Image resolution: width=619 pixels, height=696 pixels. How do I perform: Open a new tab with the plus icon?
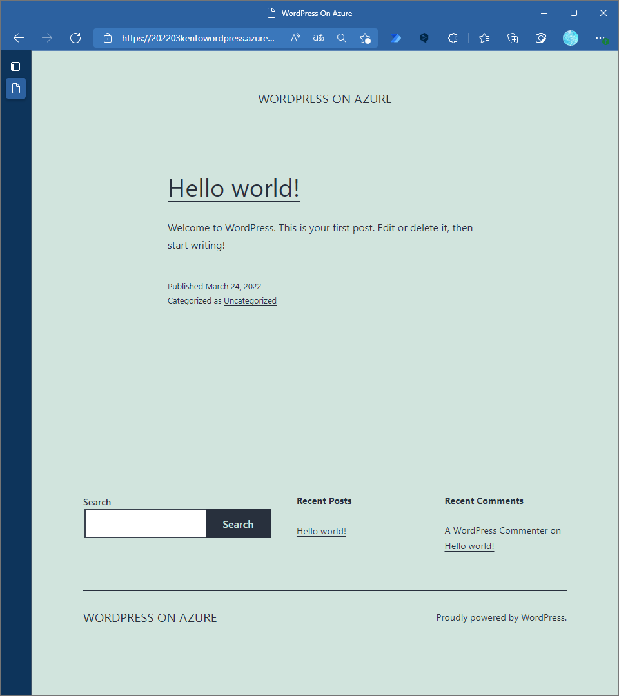[x=15, y=115]
